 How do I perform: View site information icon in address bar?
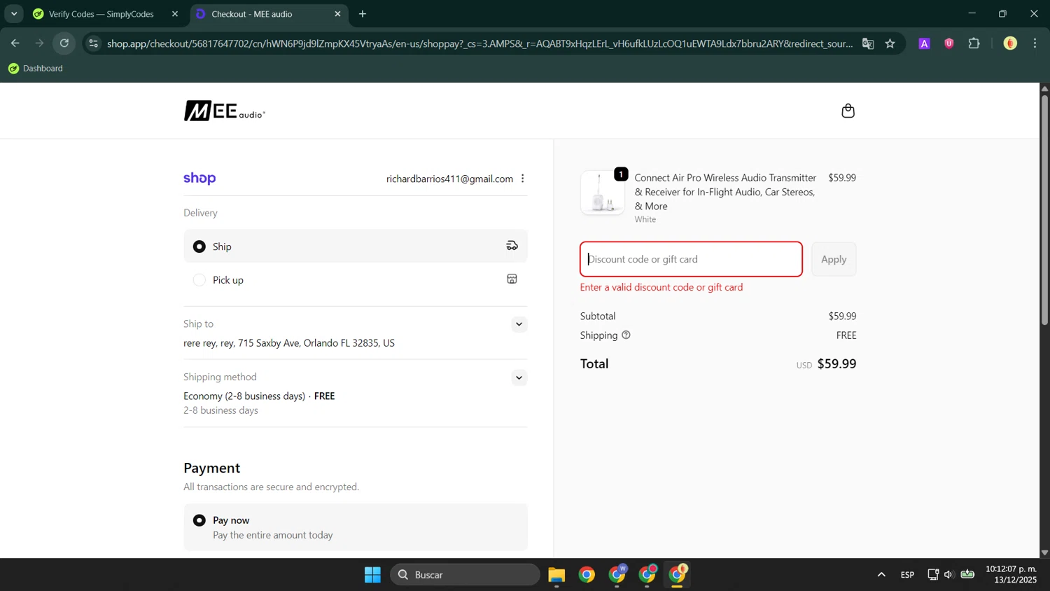pyautogui.click(x=93, y=43)
